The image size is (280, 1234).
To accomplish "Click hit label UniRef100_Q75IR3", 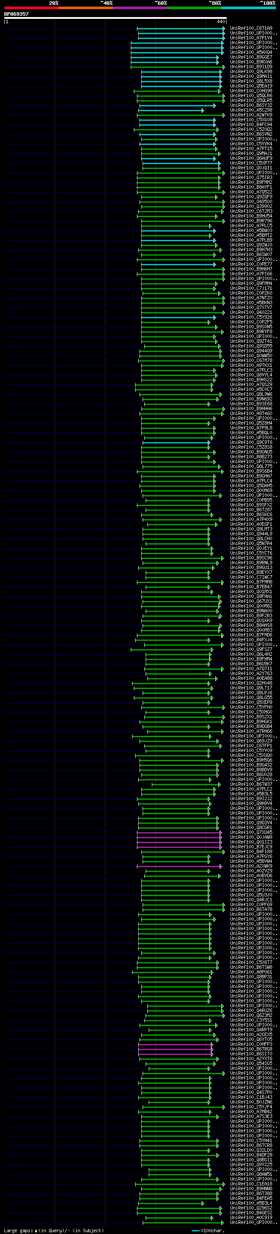I will click(251, 177).
